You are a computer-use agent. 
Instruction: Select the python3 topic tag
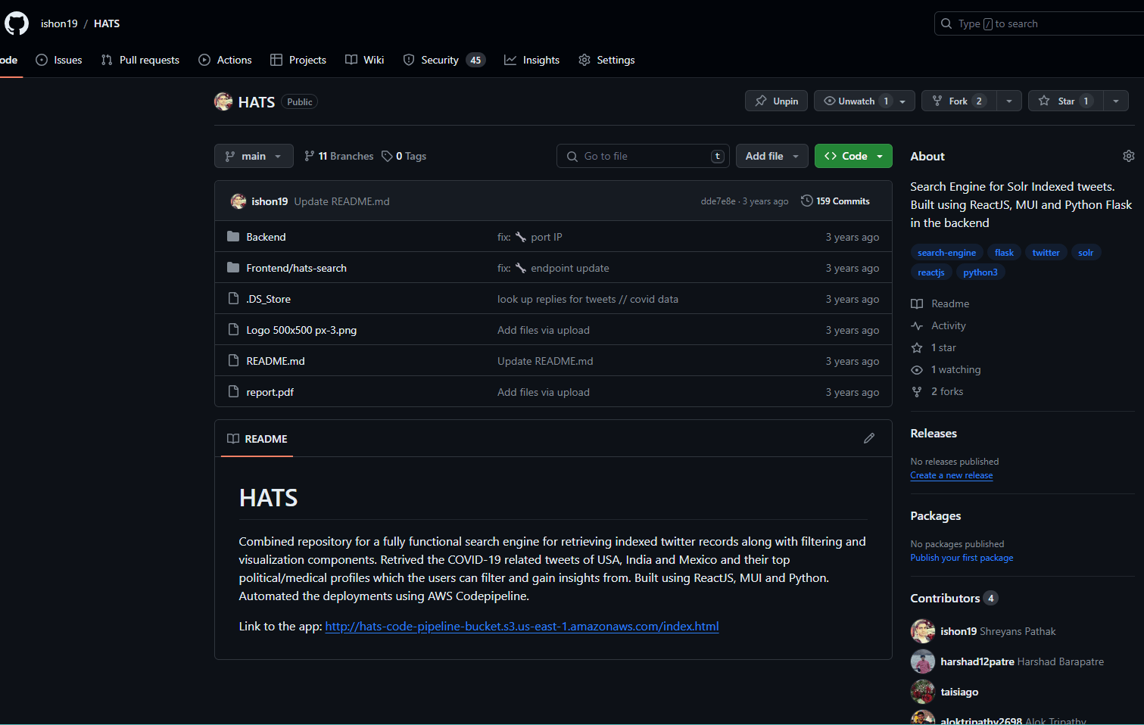click(x=980, y=272)
